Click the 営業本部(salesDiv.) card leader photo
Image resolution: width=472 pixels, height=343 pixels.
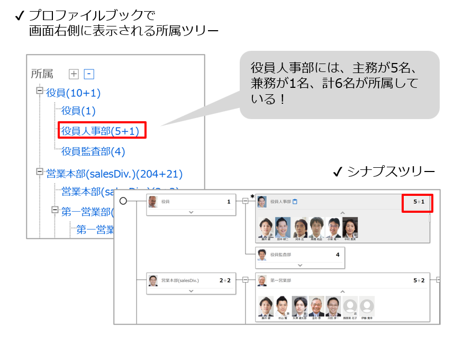click(153, 281)
